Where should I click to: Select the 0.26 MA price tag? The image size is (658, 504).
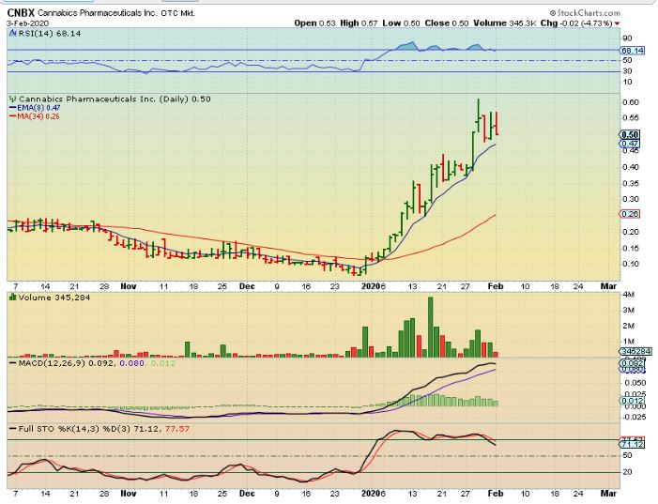pos(630,213)
